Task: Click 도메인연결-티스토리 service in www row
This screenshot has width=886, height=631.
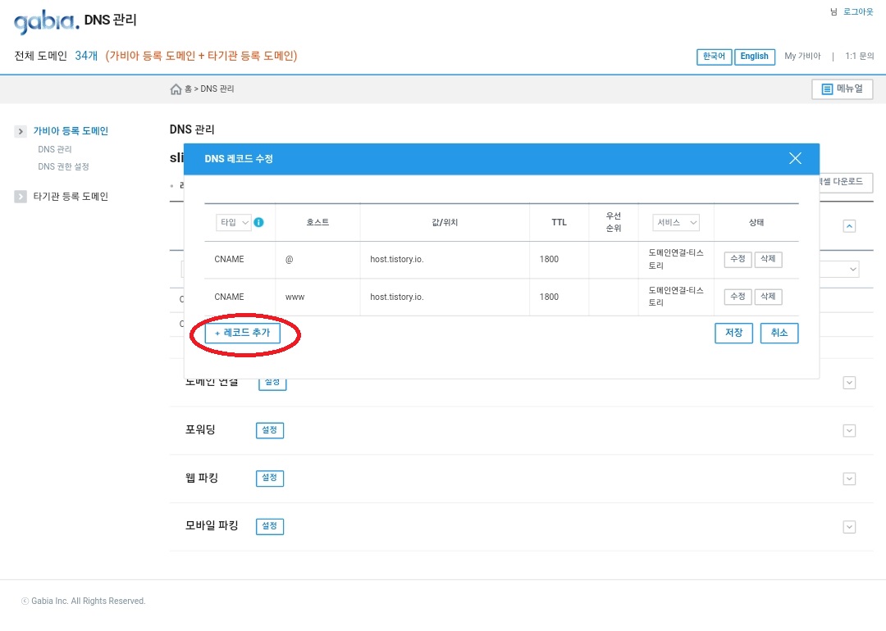Action: [x=676, y=297]
